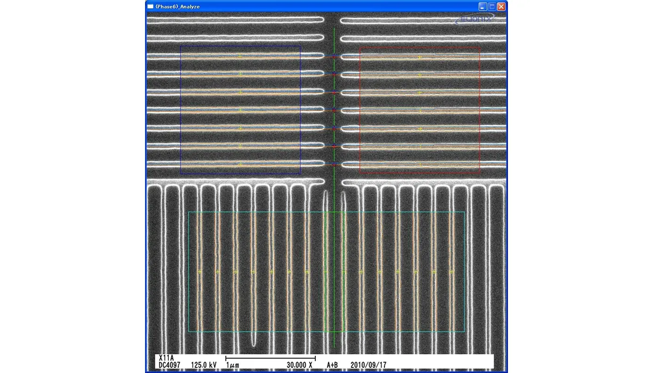This screenshot has width=653, height=373.
Task: Click the "A+B" detector label
Action: click(332, 365)
